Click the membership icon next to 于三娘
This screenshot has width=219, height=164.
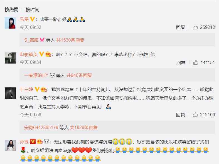[x=44, y=89]
